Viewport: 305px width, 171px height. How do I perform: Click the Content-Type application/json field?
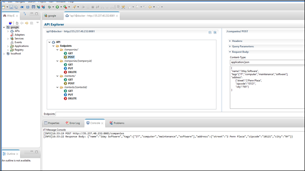(267, 62)
